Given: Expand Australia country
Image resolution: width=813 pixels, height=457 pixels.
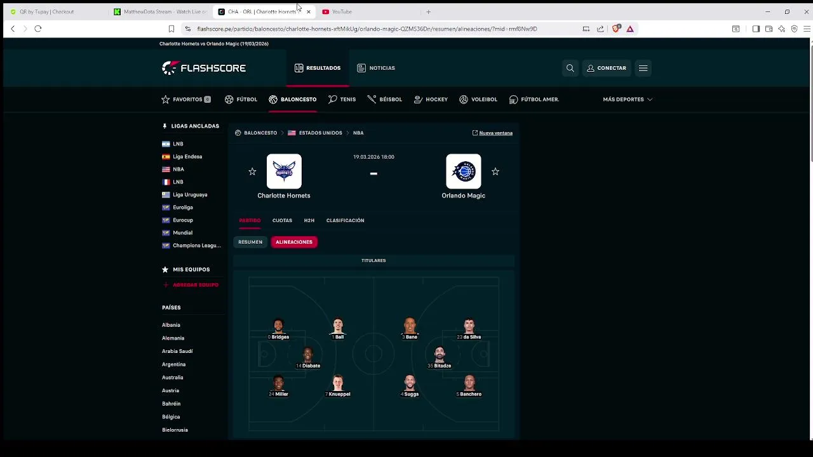Looking at the screenshot, I should click(x=172, y=378).
